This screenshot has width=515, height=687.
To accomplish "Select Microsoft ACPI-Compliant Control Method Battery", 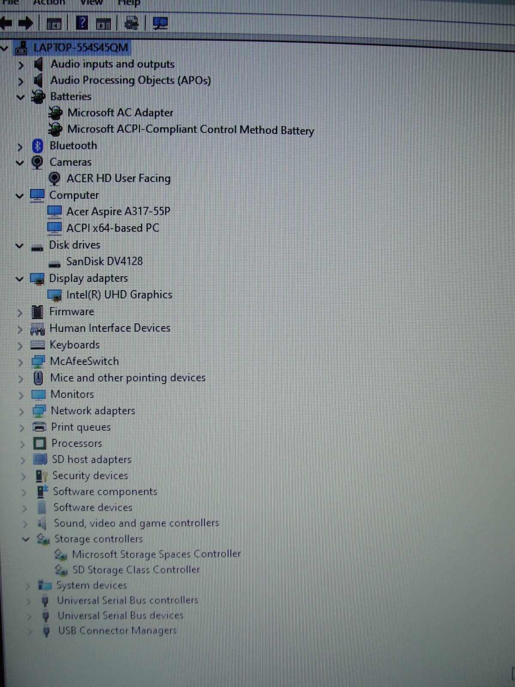I will click(x=191, y=130).
